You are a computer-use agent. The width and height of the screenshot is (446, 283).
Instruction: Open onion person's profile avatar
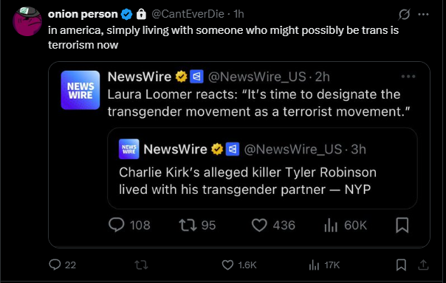[27, 21]
